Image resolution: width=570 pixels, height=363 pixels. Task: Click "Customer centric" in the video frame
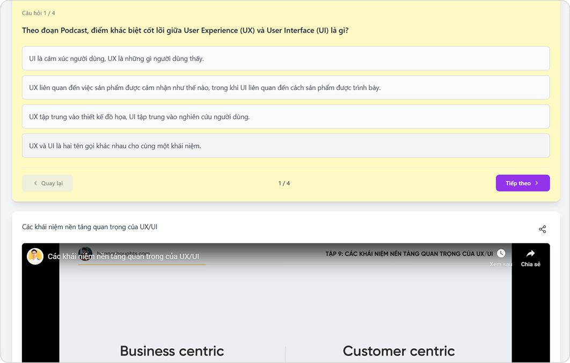pyautogui.click(x=399, y=351)
